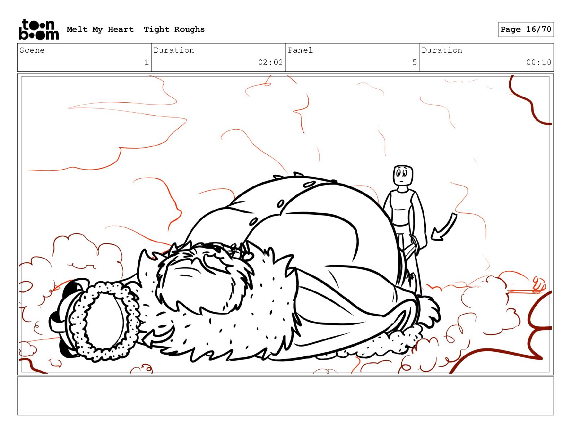The image size is (571, 441).
Task: Click the 'Panel' header label
Action: pos(300,50)
